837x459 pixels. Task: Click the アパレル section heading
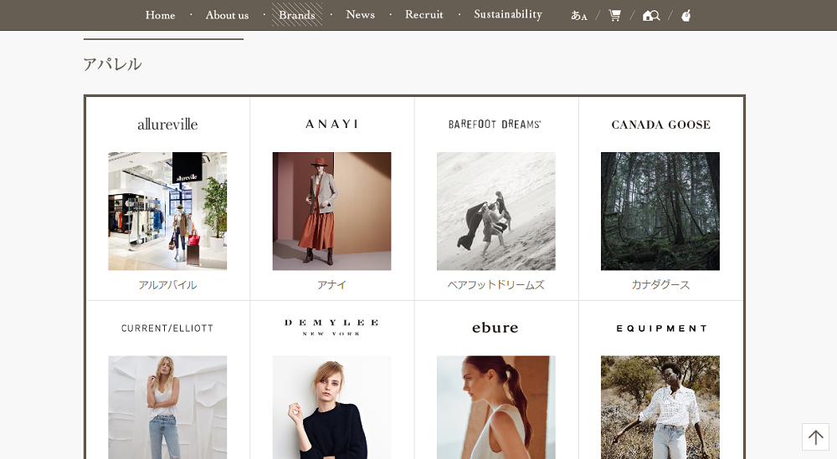113,64
